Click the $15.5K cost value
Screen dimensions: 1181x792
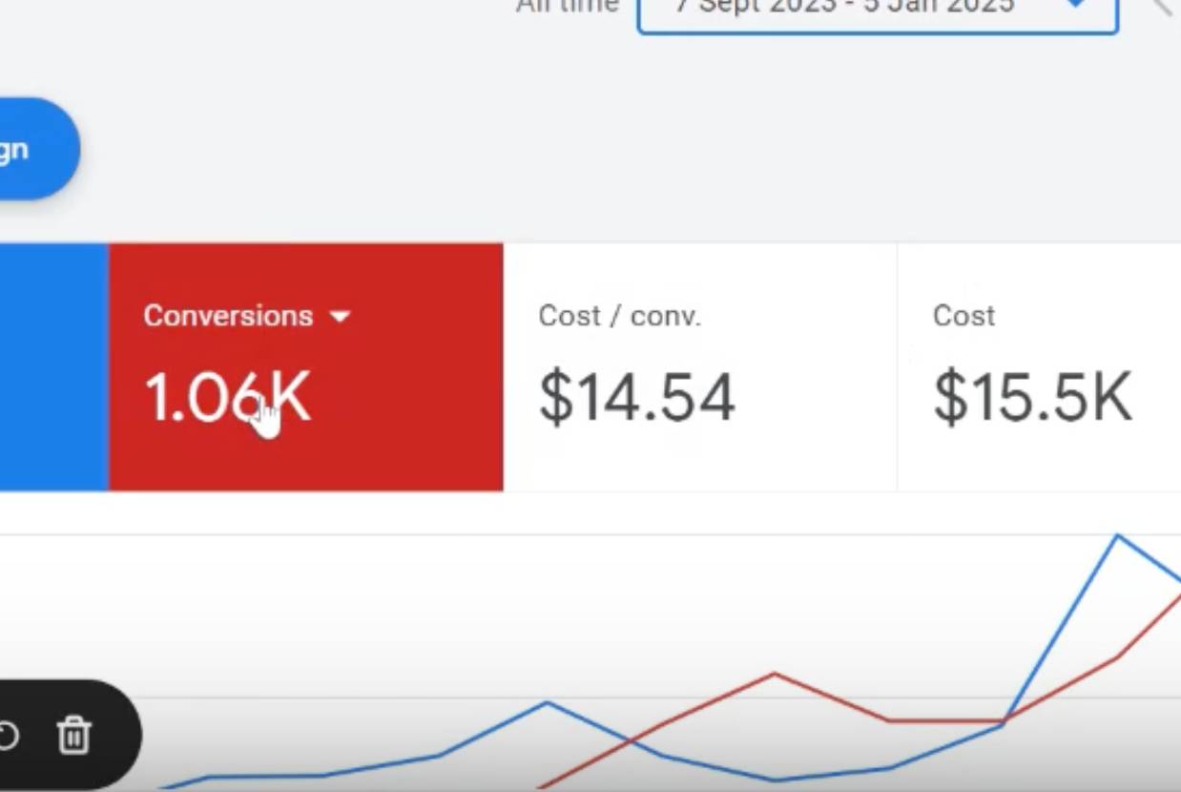click(1032, 397)
